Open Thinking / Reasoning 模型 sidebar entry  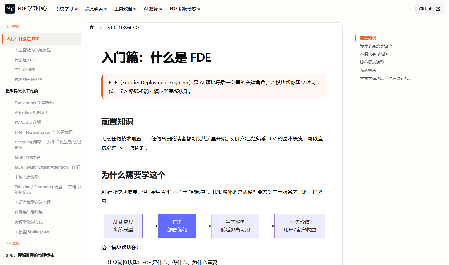[48, 190]
